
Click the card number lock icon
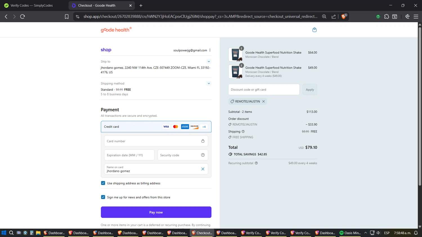point(203,141)
